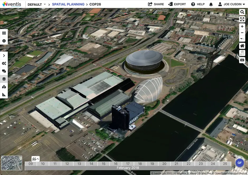Select day 18 on timeline
This screenshot has width=248, height=175.
pyautogui.click(x=140, y=164)
